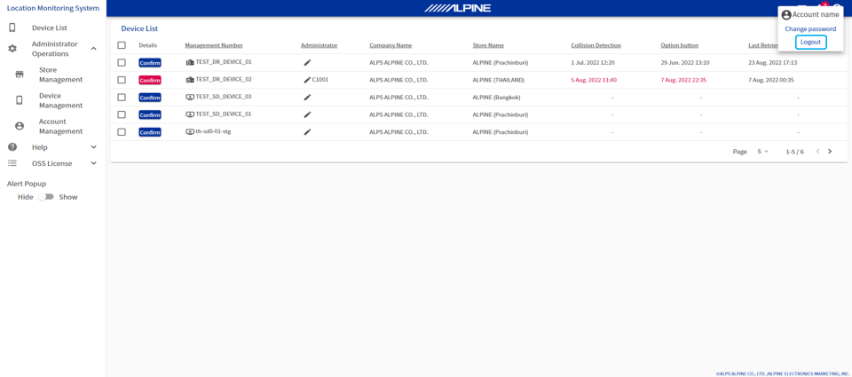Click the Help question mark icon

12,146
